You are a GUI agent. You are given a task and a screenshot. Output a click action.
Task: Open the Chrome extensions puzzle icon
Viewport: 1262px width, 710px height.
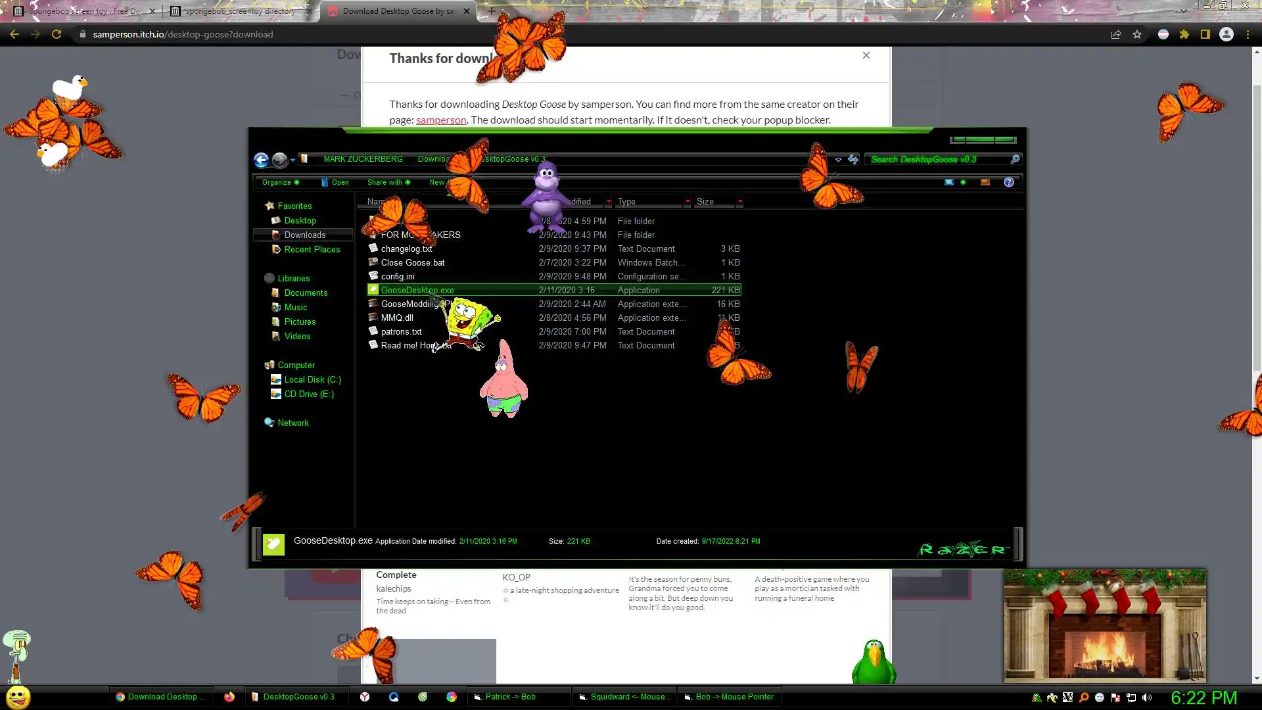pos(1184,34)
